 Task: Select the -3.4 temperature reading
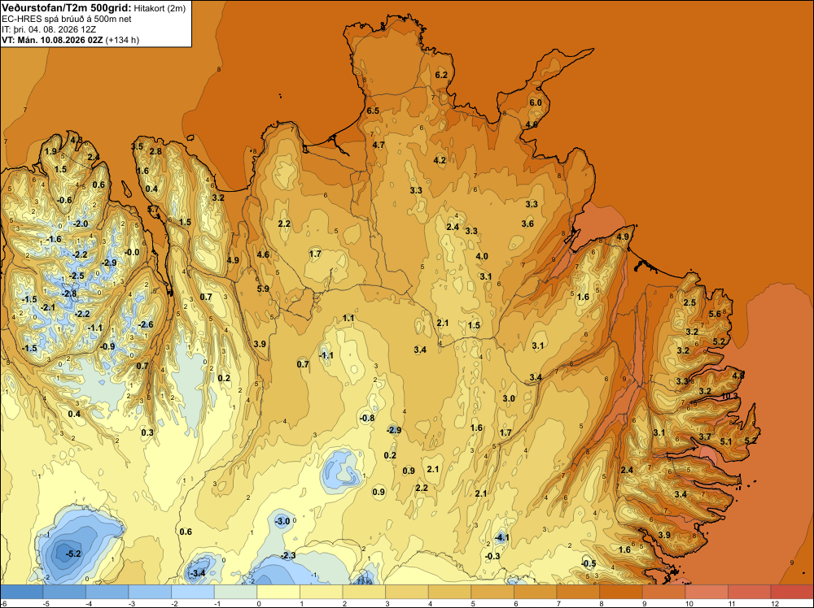197,573
